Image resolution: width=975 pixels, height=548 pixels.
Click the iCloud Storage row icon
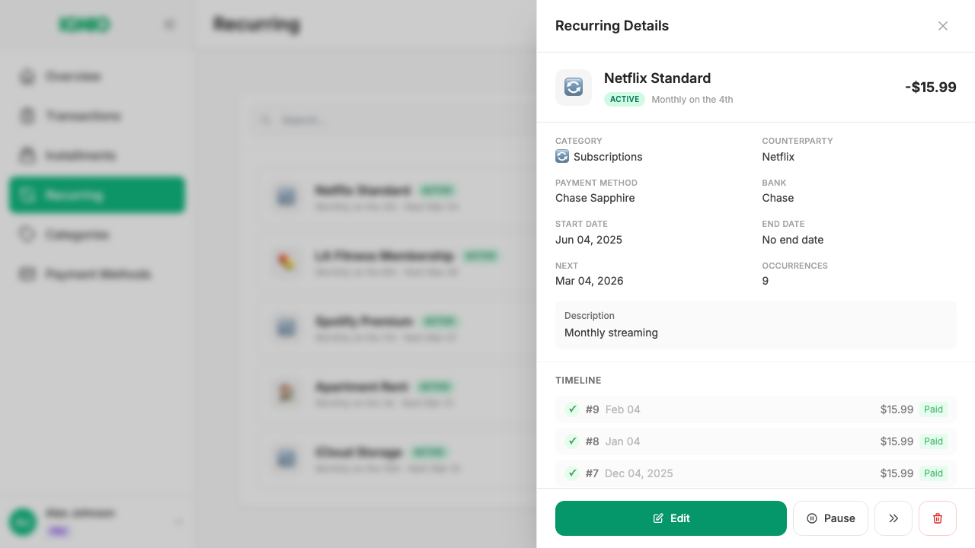[286, 460]
